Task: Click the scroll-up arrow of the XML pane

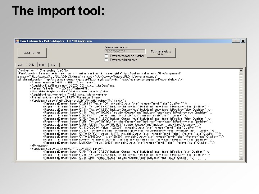Action: coord(241,70)
